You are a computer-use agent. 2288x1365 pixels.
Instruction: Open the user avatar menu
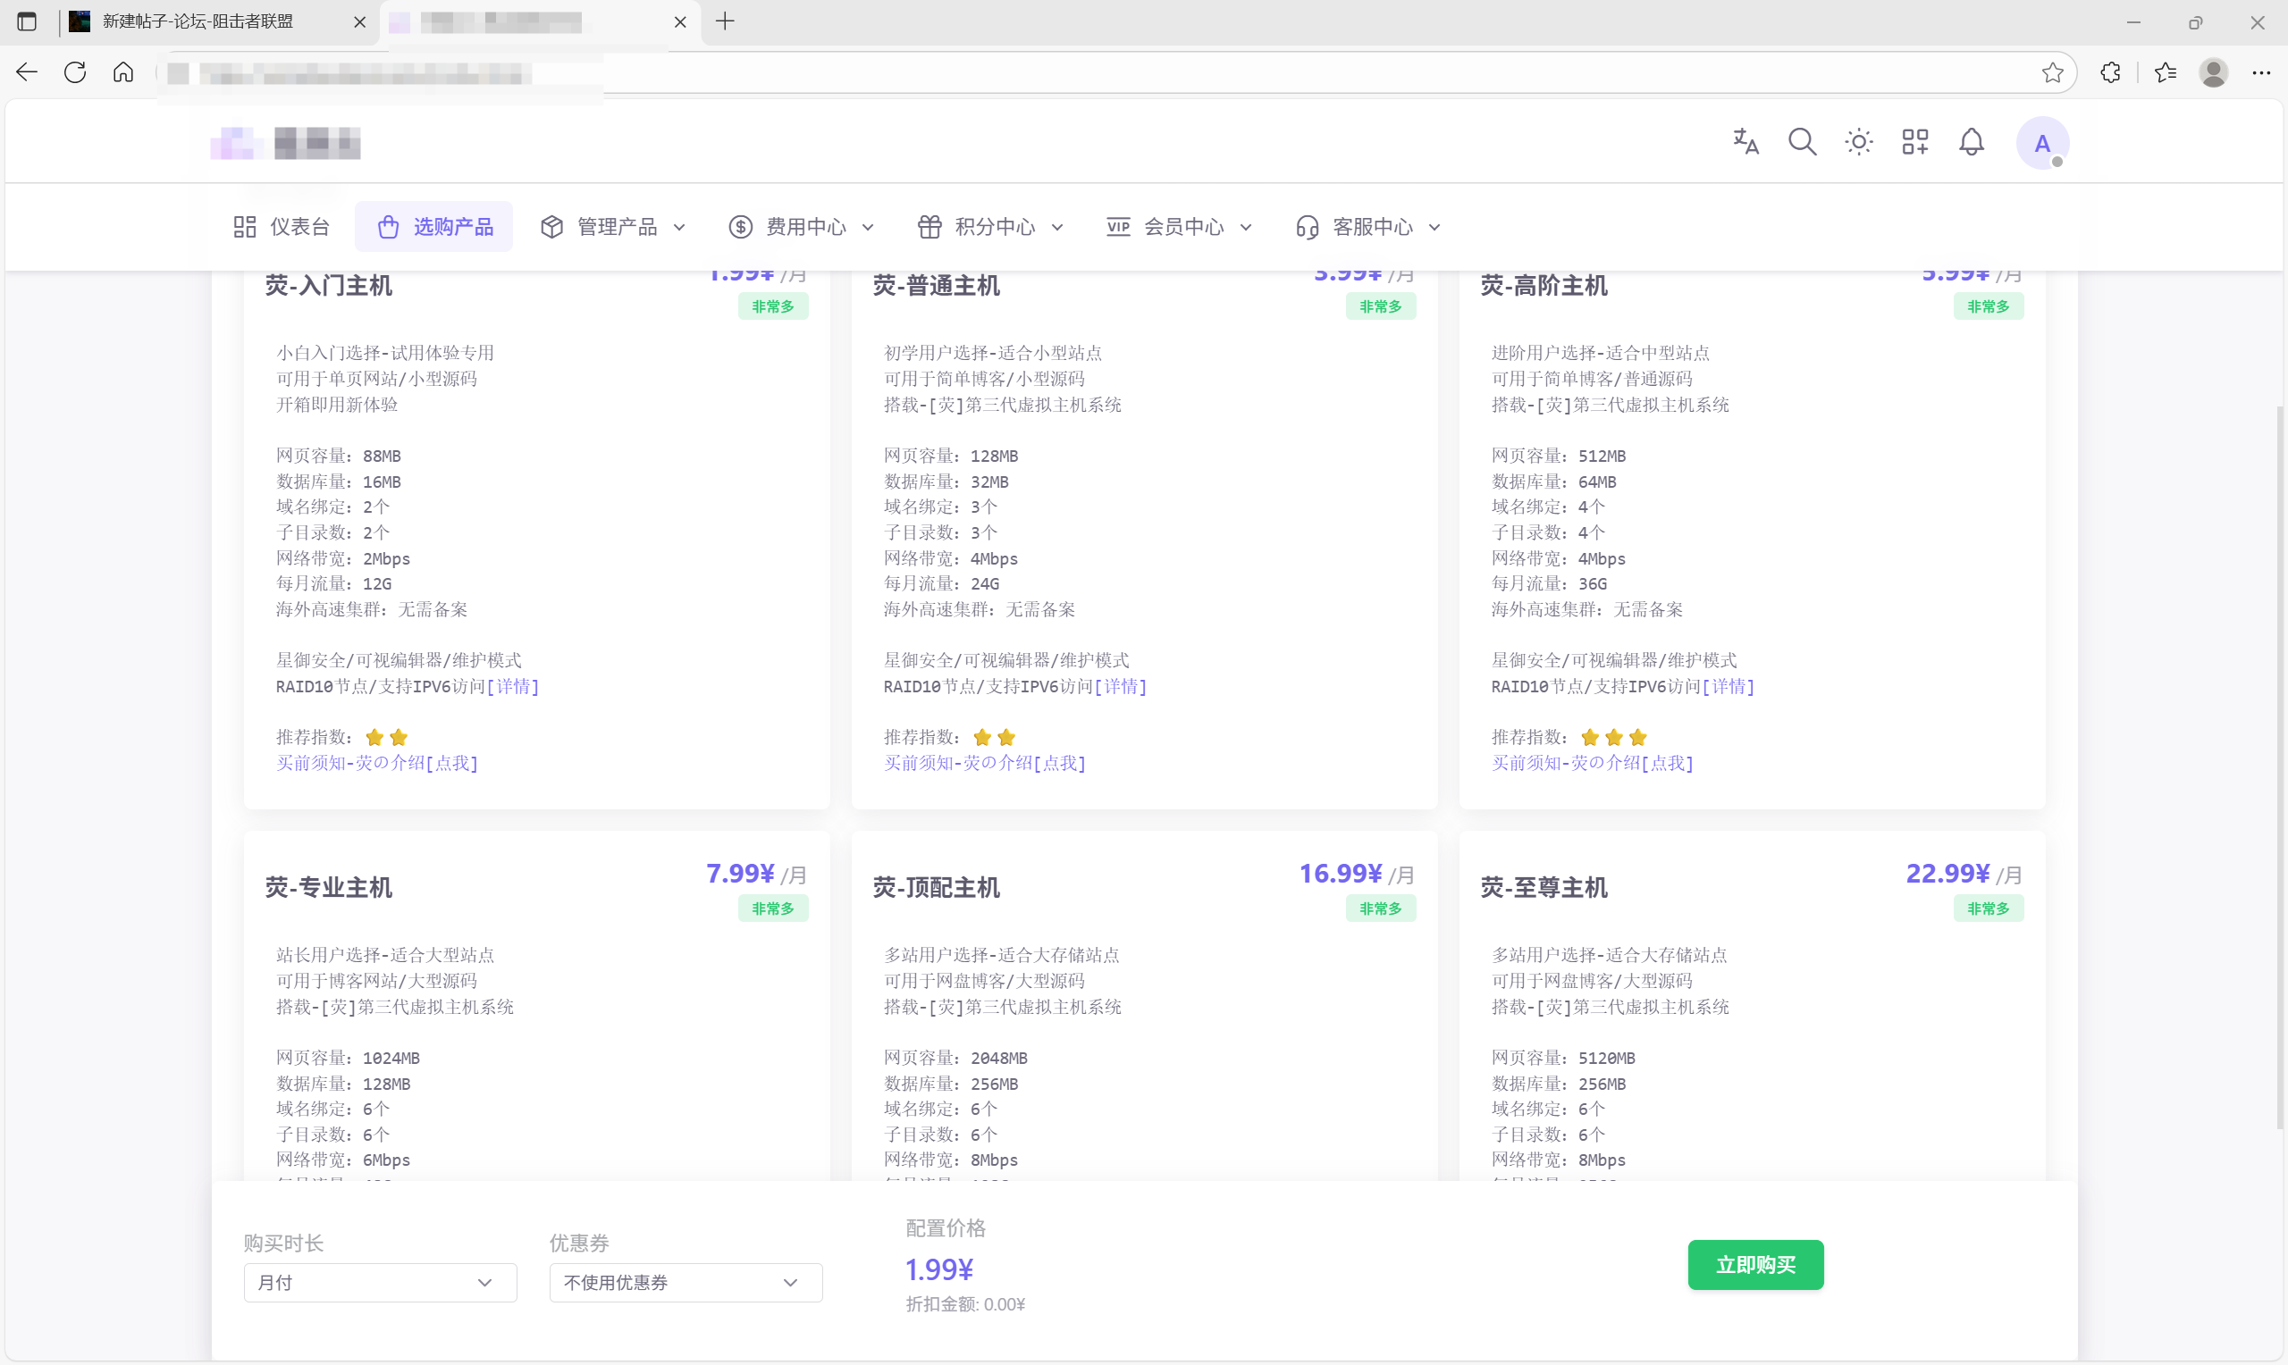(2042, 142)
